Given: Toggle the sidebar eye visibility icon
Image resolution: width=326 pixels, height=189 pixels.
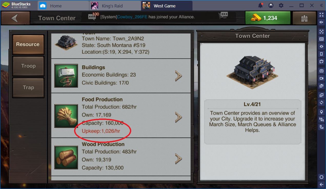Looking at the screenshot, I should (x=321, y=46).
